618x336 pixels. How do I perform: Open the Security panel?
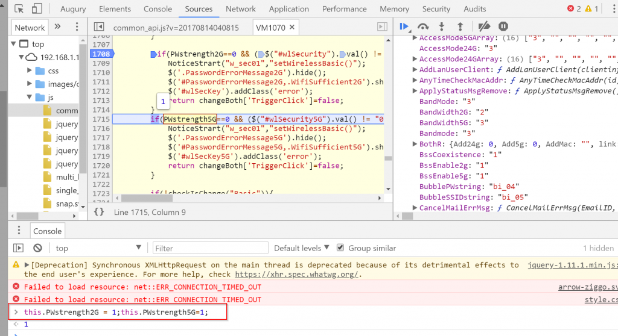click(436, 8)
